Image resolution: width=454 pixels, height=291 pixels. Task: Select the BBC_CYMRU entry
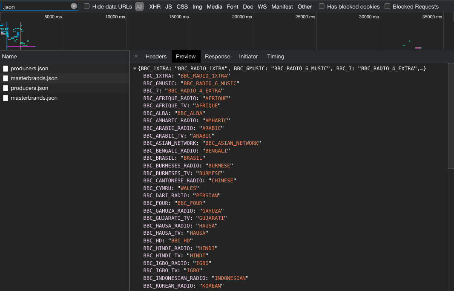(x=171, y=188)
